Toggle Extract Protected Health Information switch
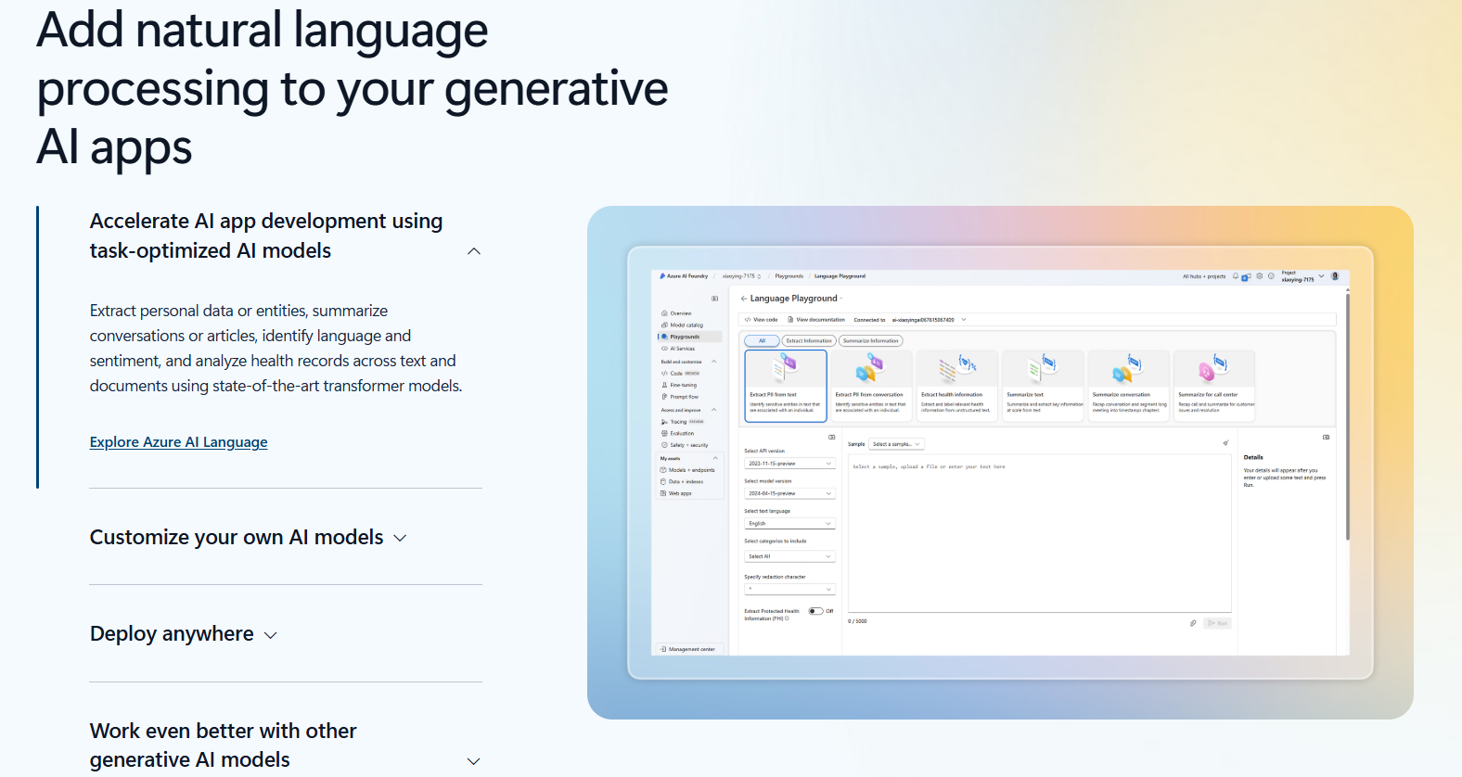Viewport: 1462px width, 777px height. (815, 611)
